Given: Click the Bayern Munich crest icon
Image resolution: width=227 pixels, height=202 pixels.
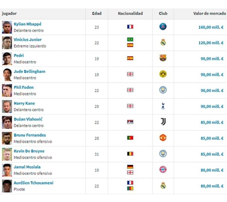Looking at the screenshot, I should (163, 170).
